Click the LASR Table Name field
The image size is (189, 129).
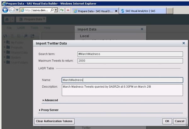[x=122, y=80]
